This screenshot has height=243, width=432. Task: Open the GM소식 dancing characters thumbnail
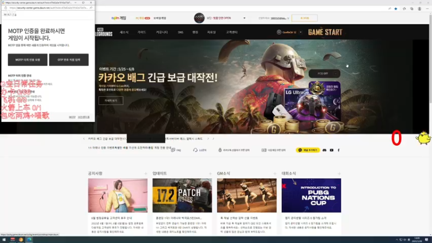coord(247,195)
